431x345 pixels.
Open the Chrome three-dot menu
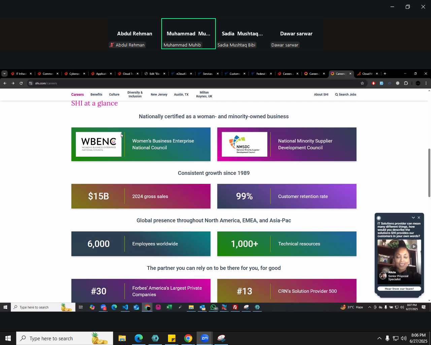click(426, 83)
